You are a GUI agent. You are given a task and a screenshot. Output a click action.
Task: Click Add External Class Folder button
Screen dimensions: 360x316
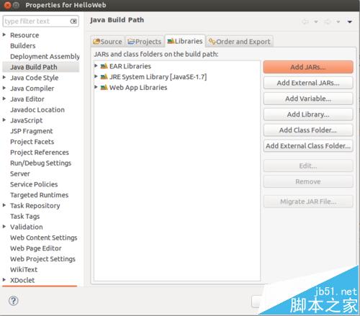tap(308, 146)
